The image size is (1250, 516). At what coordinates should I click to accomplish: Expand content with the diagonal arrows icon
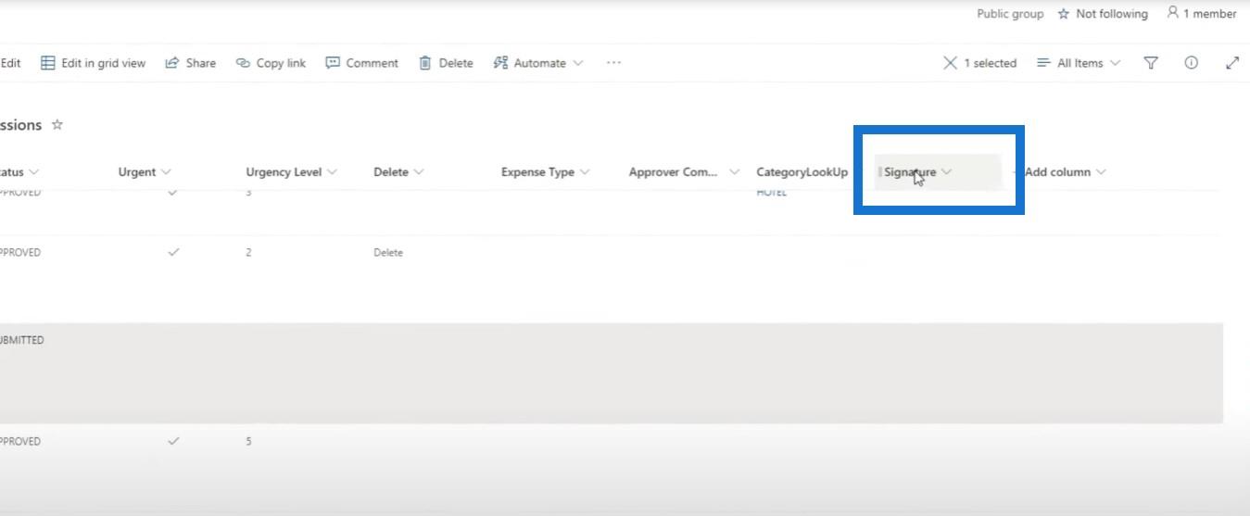[x=1232, y=63]
